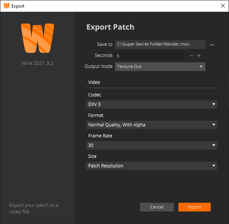Click the Wire 2021.3.2 version text

[x=37, y=63]
